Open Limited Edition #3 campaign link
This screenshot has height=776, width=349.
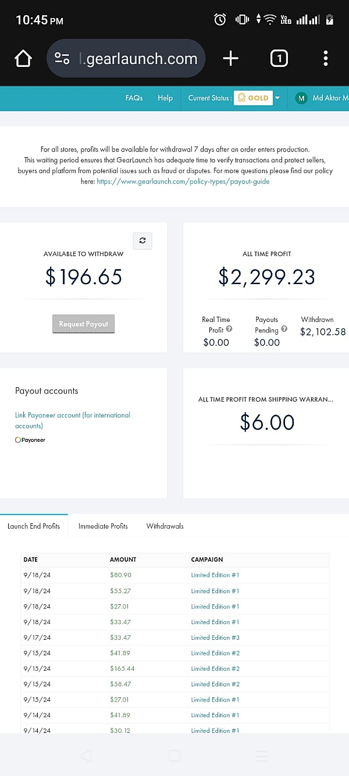tap(215, 637)
